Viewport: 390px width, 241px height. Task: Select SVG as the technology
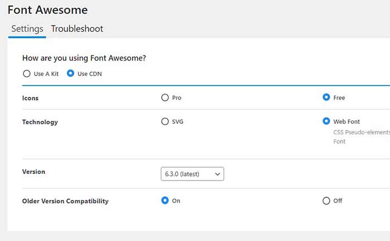(164, 122)
